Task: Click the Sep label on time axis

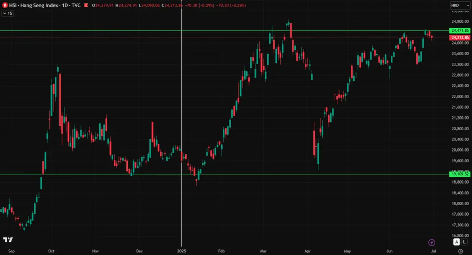Action: [11, 251]
